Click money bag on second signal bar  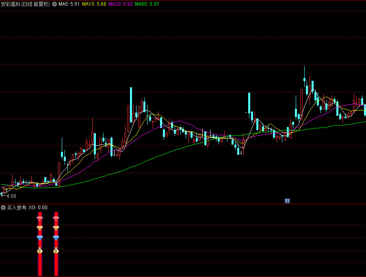[56, 250]
